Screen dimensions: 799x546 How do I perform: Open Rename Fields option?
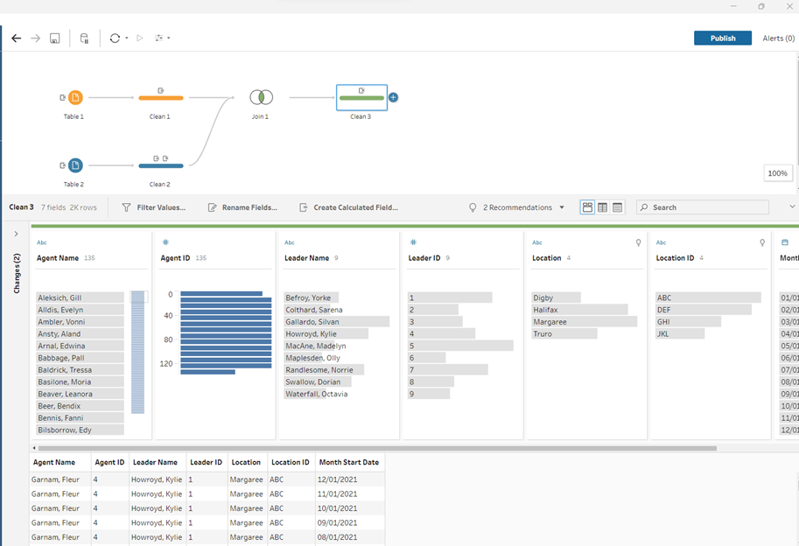coord(242,207)
